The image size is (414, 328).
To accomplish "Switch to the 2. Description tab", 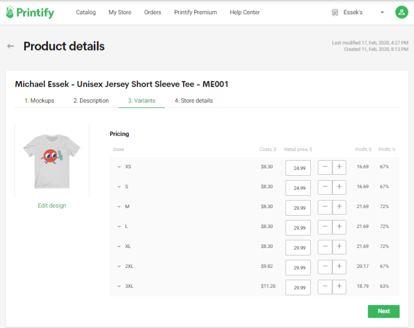I will [91, 101].
